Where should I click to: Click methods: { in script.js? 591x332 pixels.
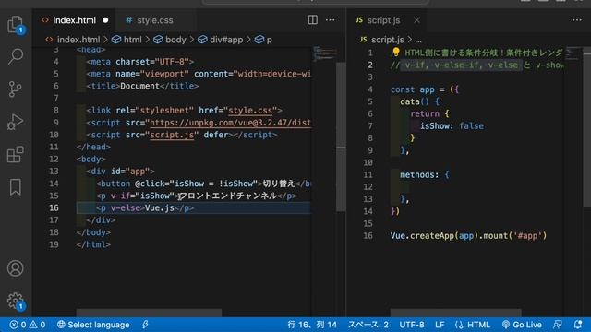tap(425, 174)
